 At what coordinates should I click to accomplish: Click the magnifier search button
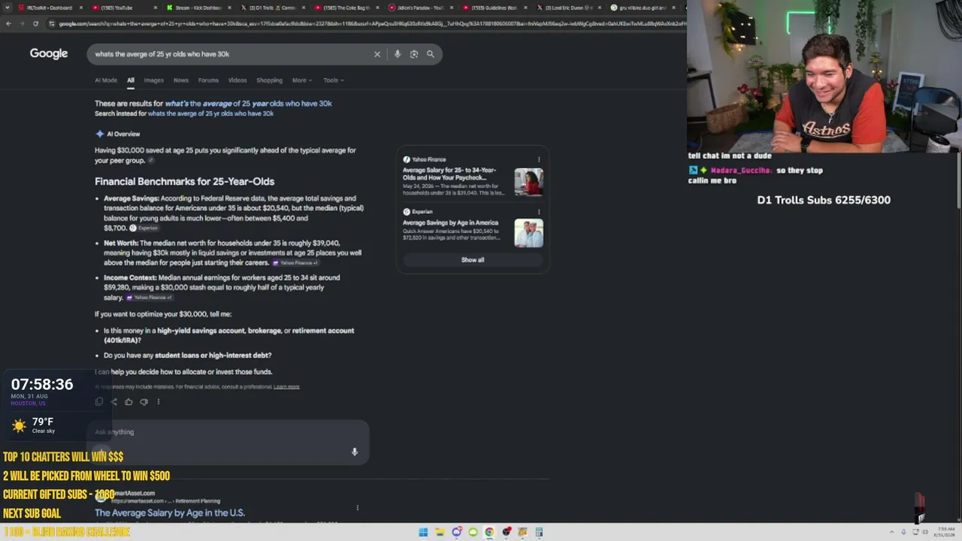pos(431,54)
